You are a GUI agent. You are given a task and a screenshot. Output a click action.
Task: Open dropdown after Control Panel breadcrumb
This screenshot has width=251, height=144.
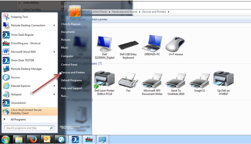point(109,12)
